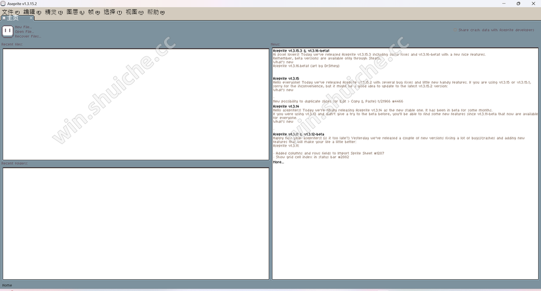This screenshot has width=541, height=291.
Task: Click the home icon on the 主页 tab
Action: [4, 18]
